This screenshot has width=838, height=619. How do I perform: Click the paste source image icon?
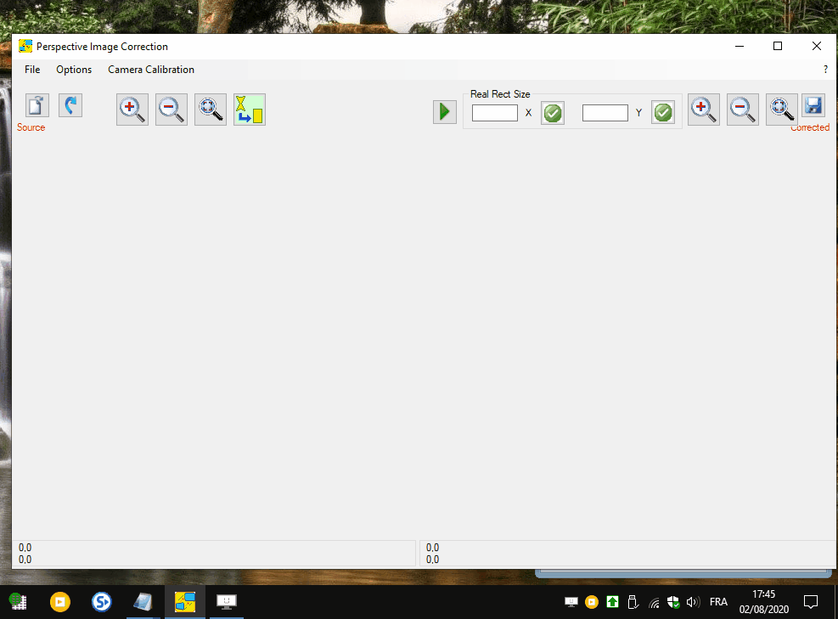click(x=37, y=105)
